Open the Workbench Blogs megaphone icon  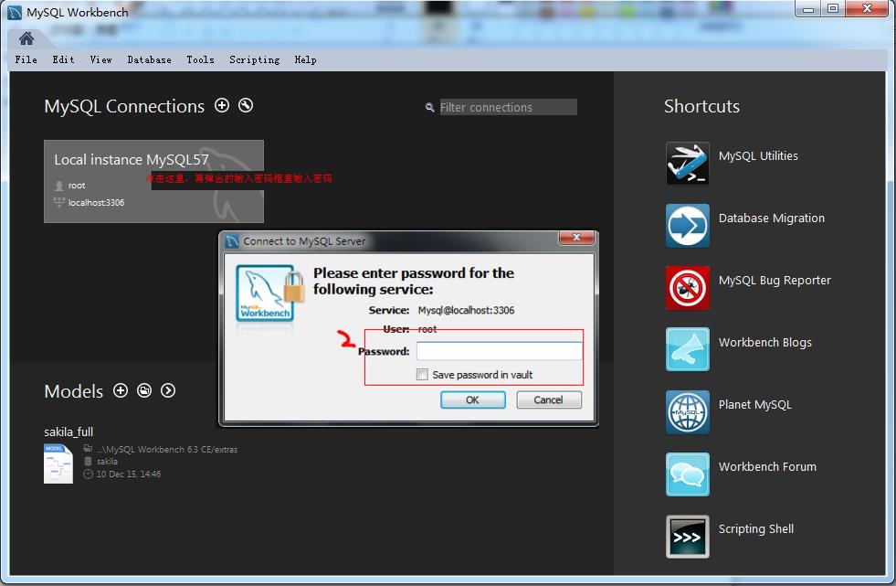pos(688,349)
